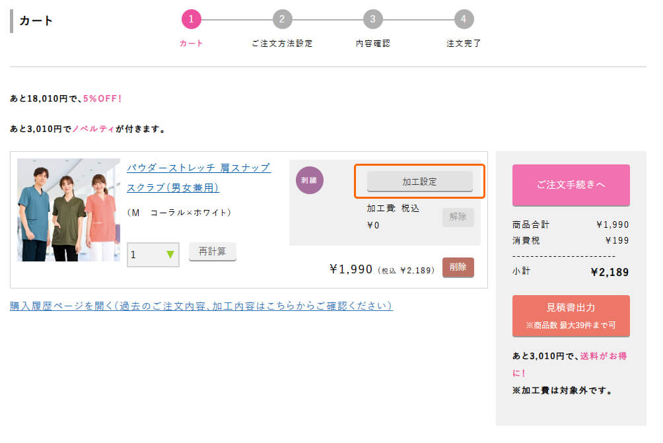Click the 注文完了 step label

click(x=464, y=44)
